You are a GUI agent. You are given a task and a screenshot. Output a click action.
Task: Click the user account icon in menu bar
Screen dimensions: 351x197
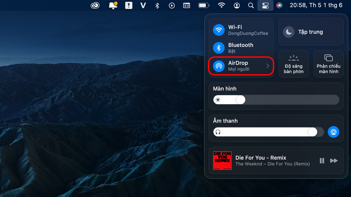[x=237, y=5]
